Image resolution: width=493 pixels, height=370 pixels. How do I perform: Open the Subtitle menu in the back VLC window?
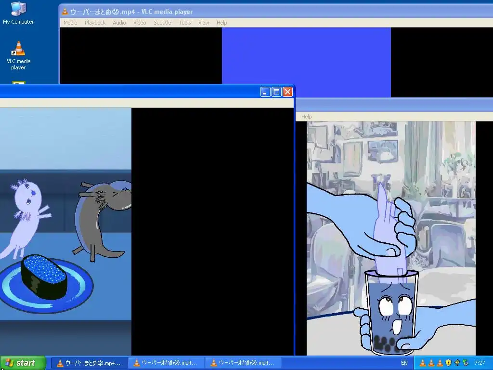coord(162,23)
